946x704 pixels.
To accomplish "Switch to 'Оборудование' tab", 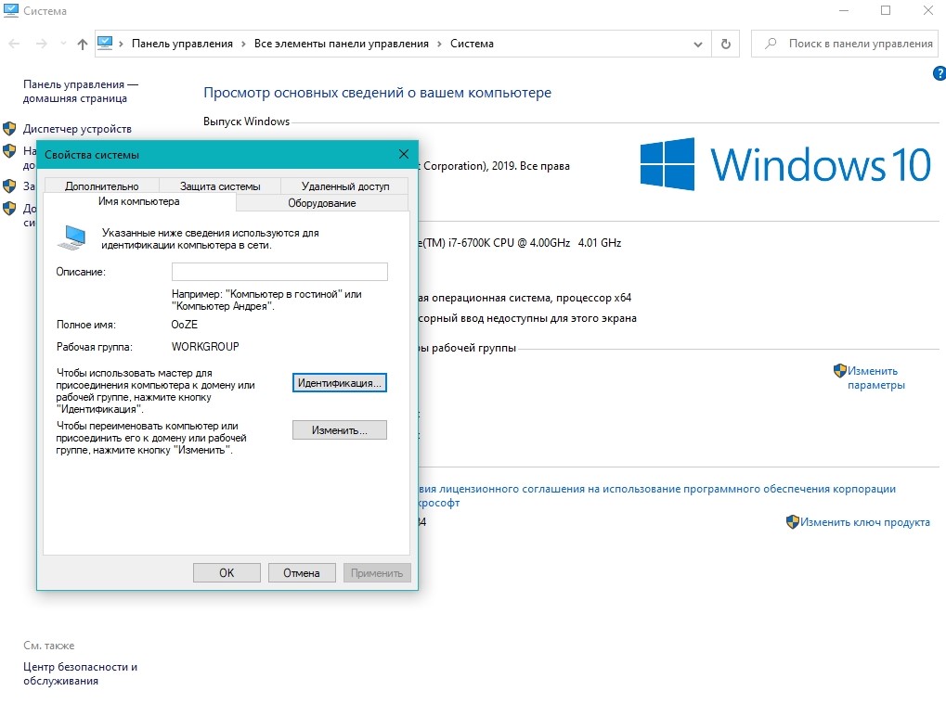I will point(322,203).
